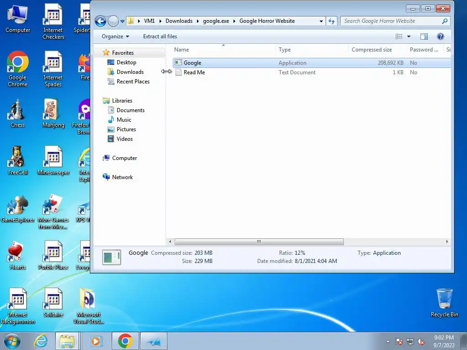Select Network in navigation pane
The width and height of the screenshot is (467, 350).
122,177
